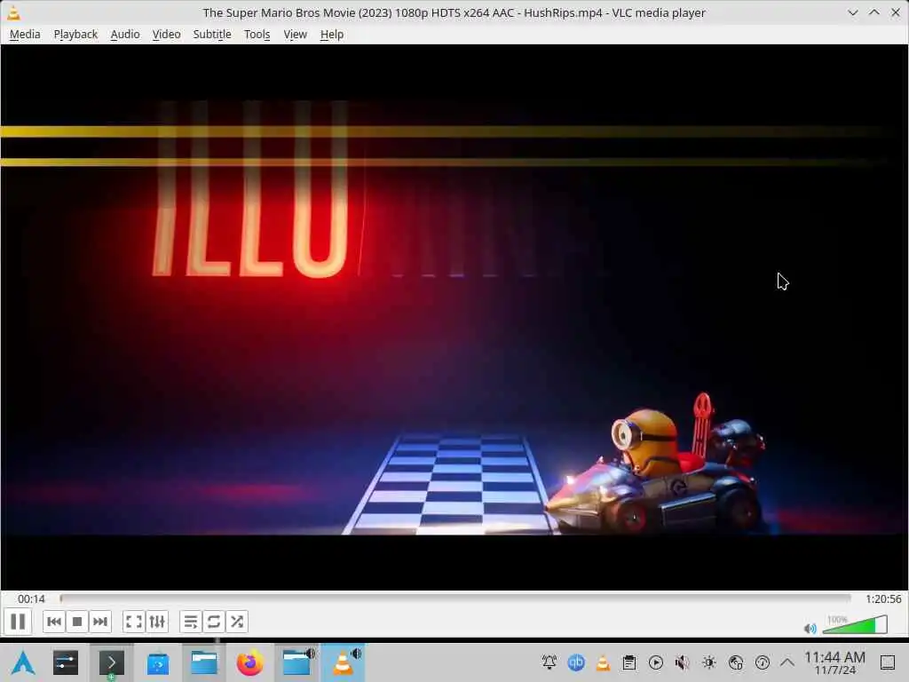Mute audio via the speaker icon
This screenshot has height=682, width=909.
click(810, 628)
